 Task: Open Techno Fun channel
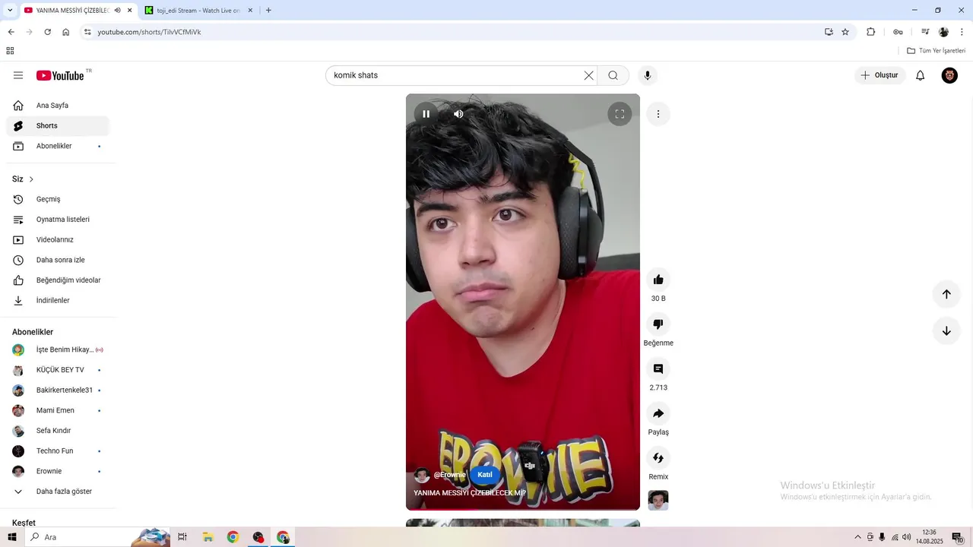[x=58, y=451]
